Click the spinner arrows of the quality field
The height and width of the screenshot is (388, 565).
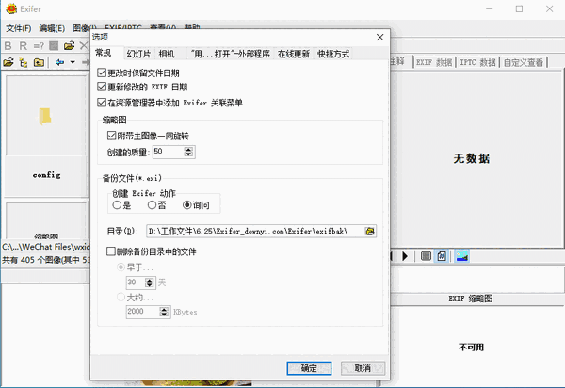tap(188, 152)
